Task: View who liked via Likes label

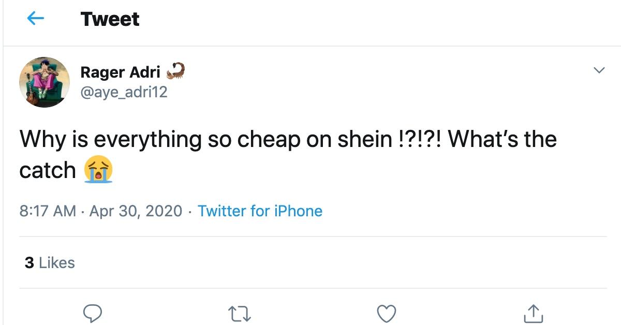Action: click(57, 263)
